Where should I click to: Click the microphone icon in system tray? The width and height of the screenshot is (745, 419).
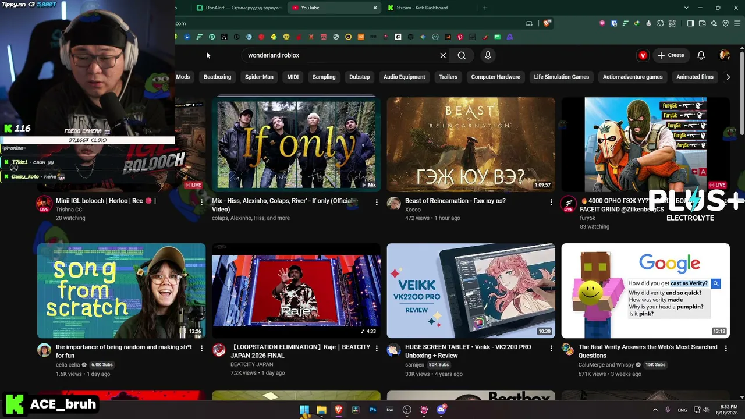coord(668,410)
